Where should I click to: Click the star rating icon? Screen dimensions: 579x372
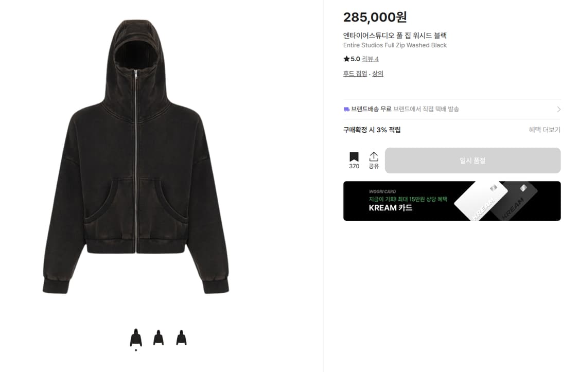click(x=346, y=59)
